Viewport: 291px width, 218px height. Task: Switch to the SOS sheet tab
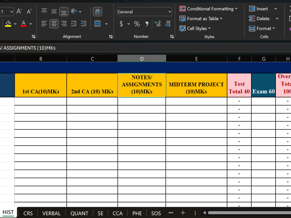(x=156, y=213)
